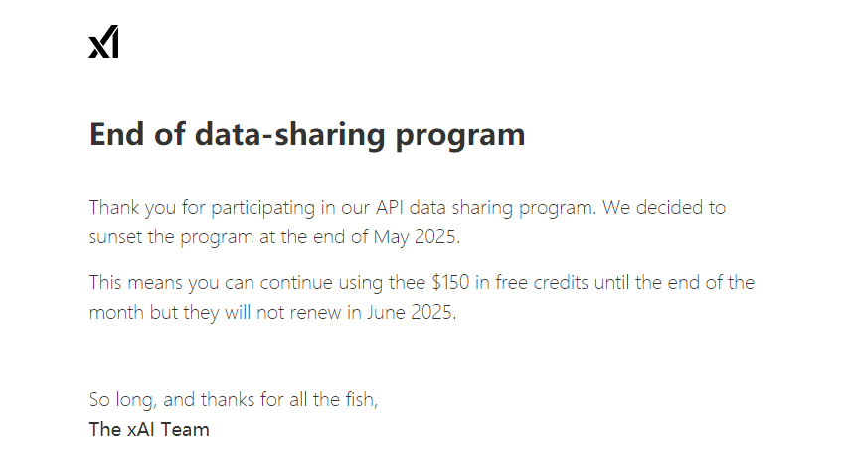Screen dimensions: 841x463
Task: Click the misspelled word "thee"
Action: pyautogui.click(x=407, y=282)
